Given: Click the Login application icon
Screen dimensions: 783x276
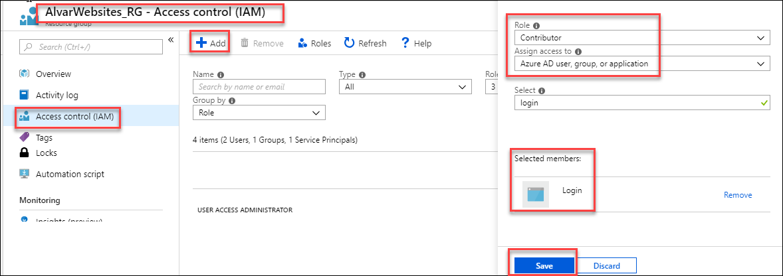Looking at the screenshot, I should (535, 194).
